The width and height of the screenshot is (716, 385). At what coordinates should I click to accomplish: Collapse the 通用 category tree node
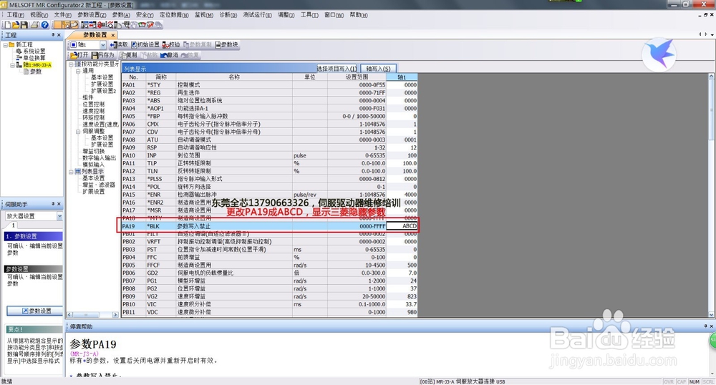tap(78, 71)
